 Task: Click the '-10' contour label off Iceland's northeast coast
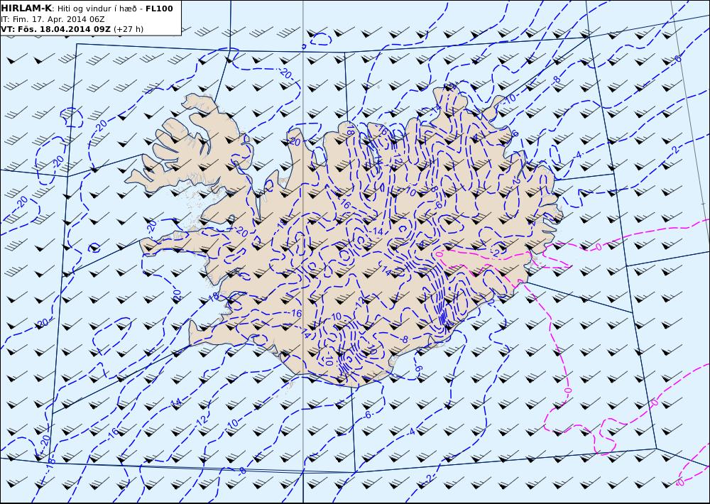click(510, 98)
